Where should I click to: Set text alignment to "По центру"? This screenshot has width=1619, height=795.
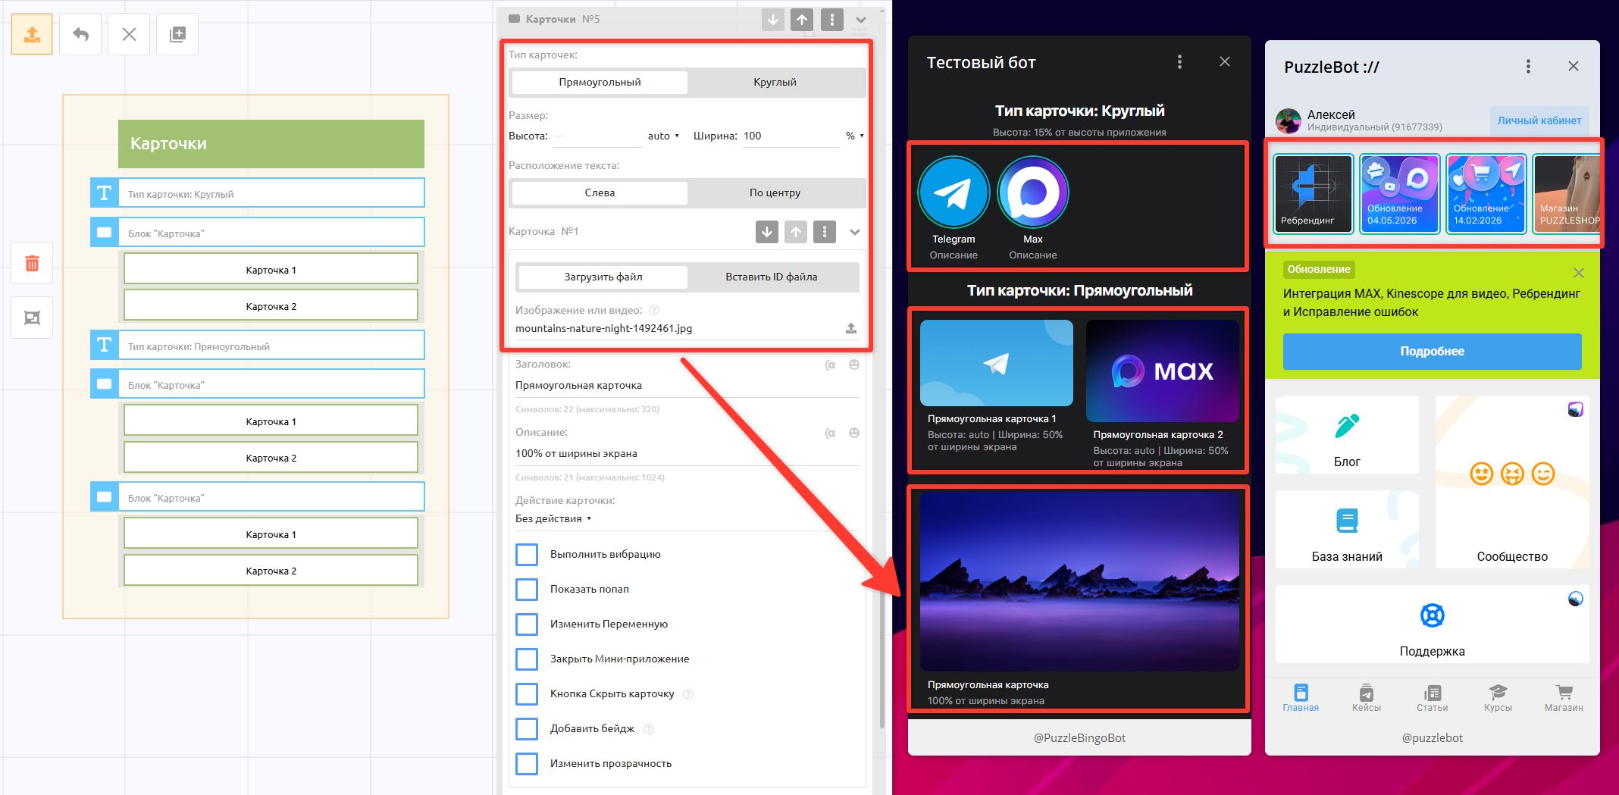[775, 192]
